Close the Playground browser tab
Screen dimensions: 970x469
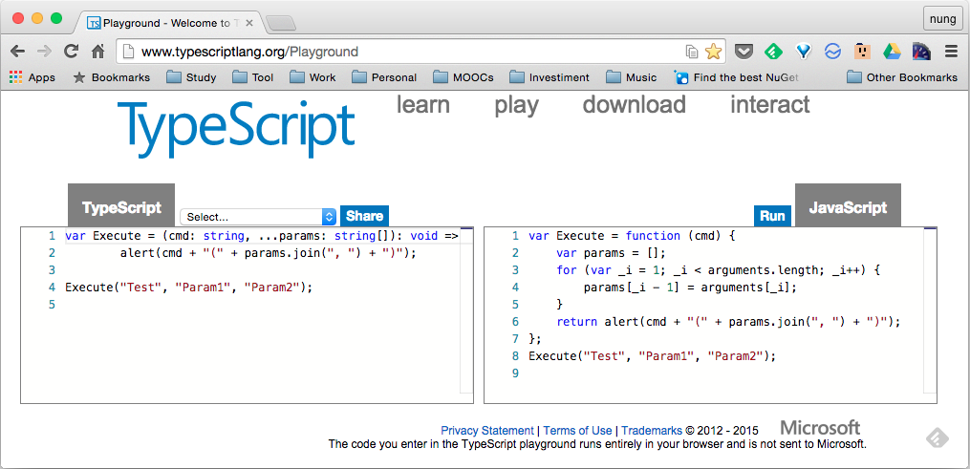(248, 23)
